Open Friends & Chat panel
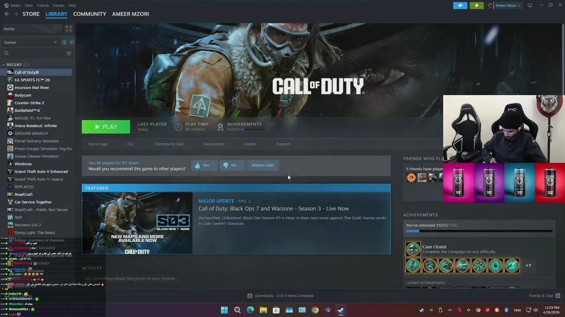The image size is (565, 317). 544,296
